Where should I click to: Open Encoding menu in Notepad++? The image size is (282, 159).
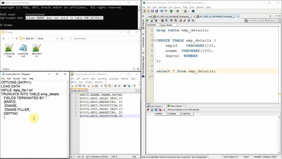tap(102, 79)
